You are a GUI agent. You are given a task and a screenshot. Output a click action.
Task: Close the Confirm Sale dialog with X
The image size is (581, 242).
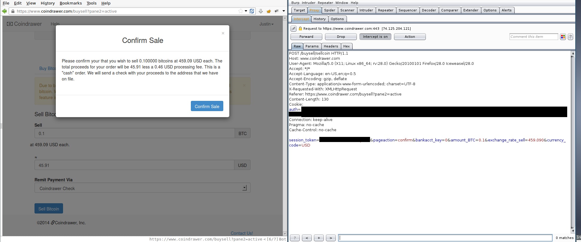click(x=223, y=33)
